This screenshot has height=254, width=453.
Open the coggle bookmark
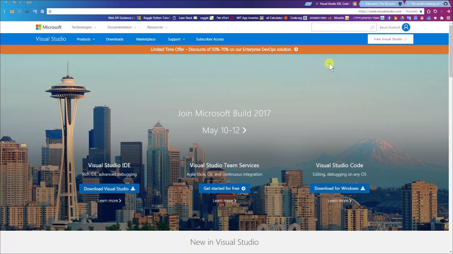tap(207, 18)
